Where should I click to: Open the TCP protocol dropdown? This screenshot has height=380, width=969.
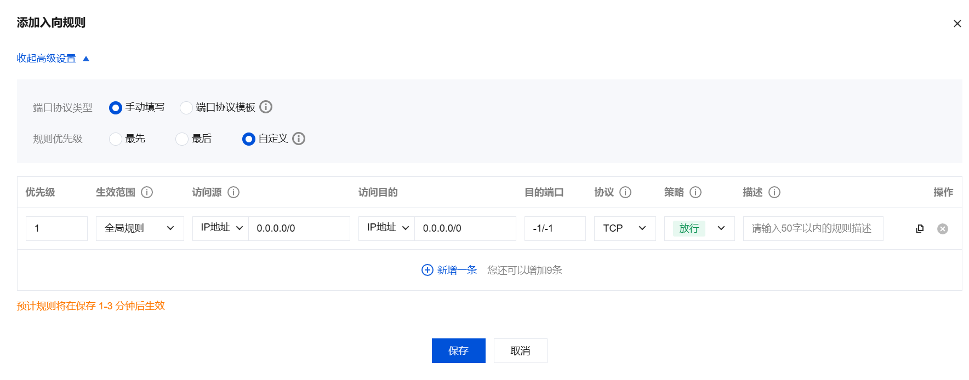(625, 228)
